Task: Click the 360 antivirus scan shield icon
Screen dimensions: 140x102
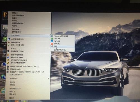Action: coord(9,45)
